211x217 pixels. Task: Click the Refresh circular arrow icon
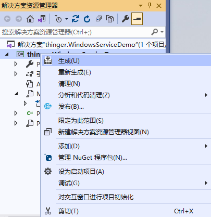[87, 19]
